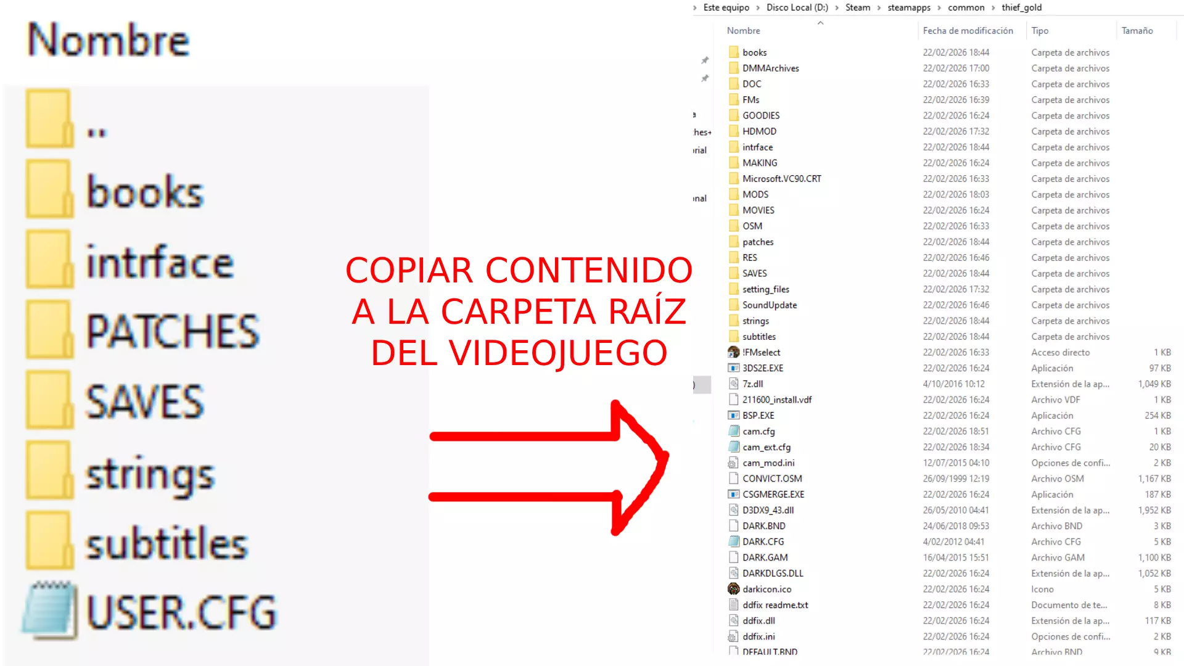Image resolution: width=1184 pixels, height=666 pixels.
Task: Expand the chevron after Steam in breadcrumb
Action: pyautogui.click(x=879, y=8)
